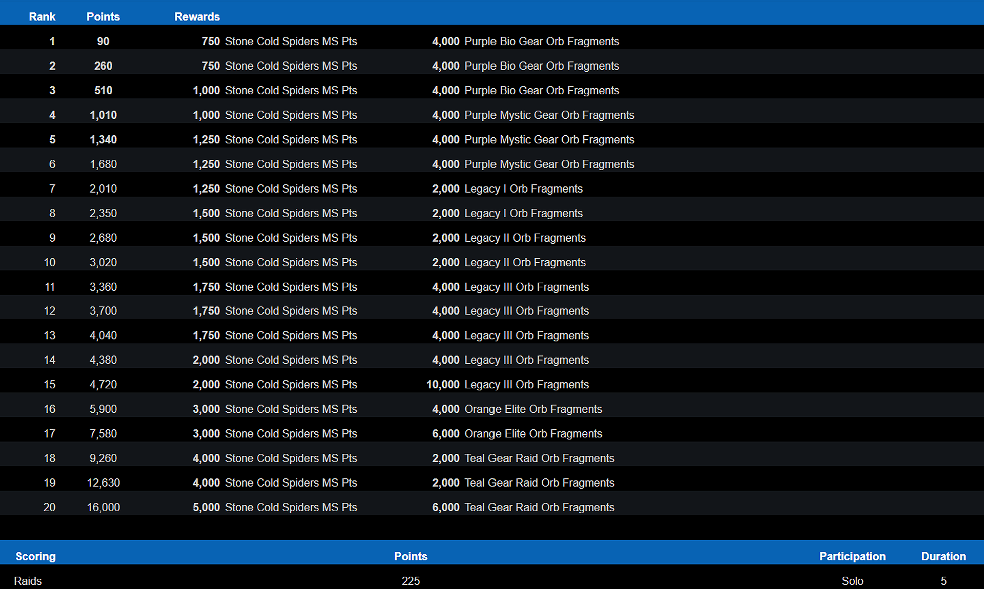
Task: Click the 260 points cell
Action: pos(103,66)
